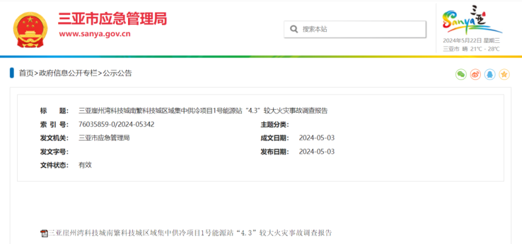Screen dimensions: 522x244
Task: Click the 文件状态 value 有效
Action: 85,164
